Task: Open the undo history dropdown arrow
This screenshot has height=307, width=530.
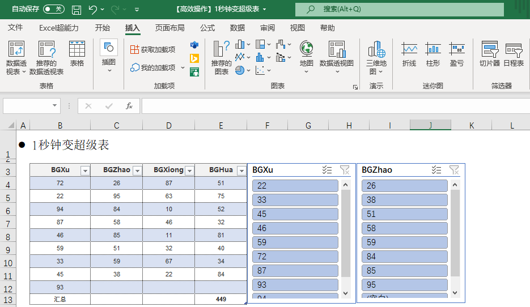Action: (x=103, y=10)
